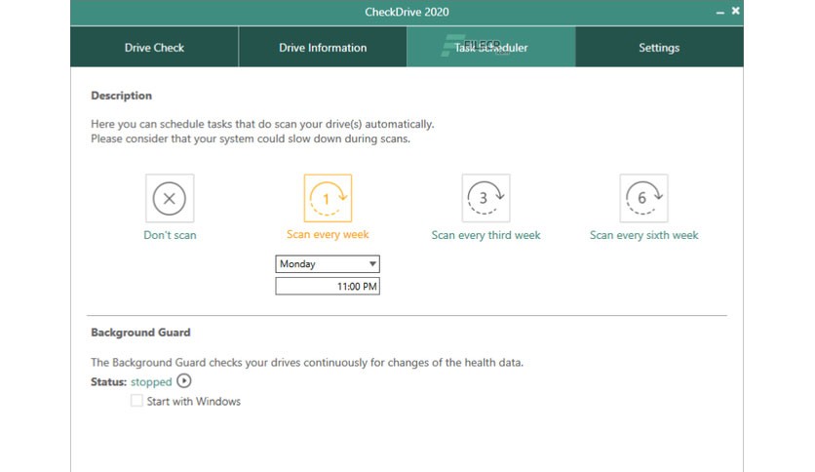Switch to the Drive Information tab

[x=323, y=48]
